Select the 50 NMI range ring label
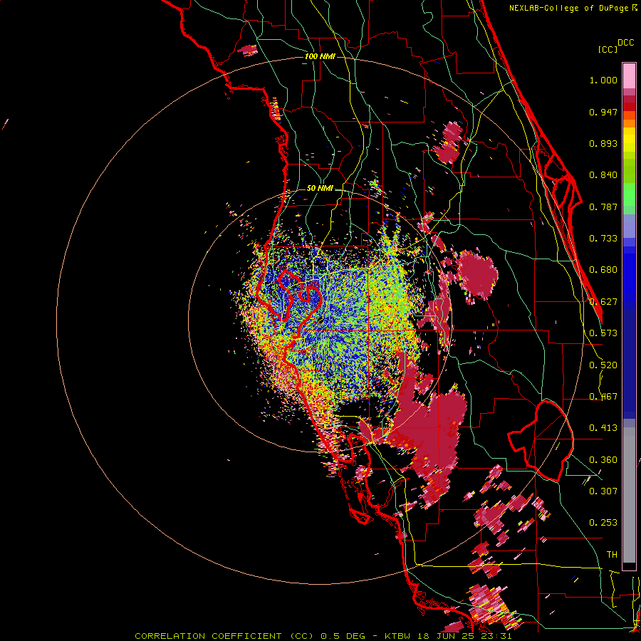Viewport: 641px width, 641px height. coord(320,188)
